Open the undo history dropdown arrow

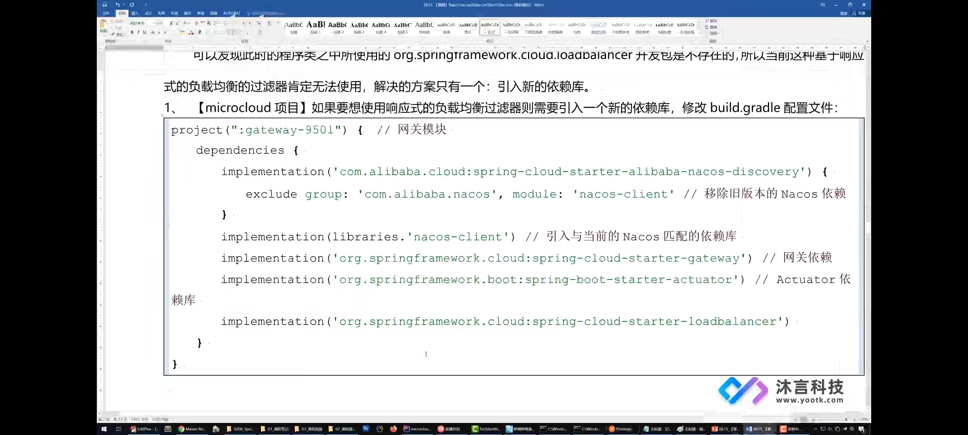point(123,5)
